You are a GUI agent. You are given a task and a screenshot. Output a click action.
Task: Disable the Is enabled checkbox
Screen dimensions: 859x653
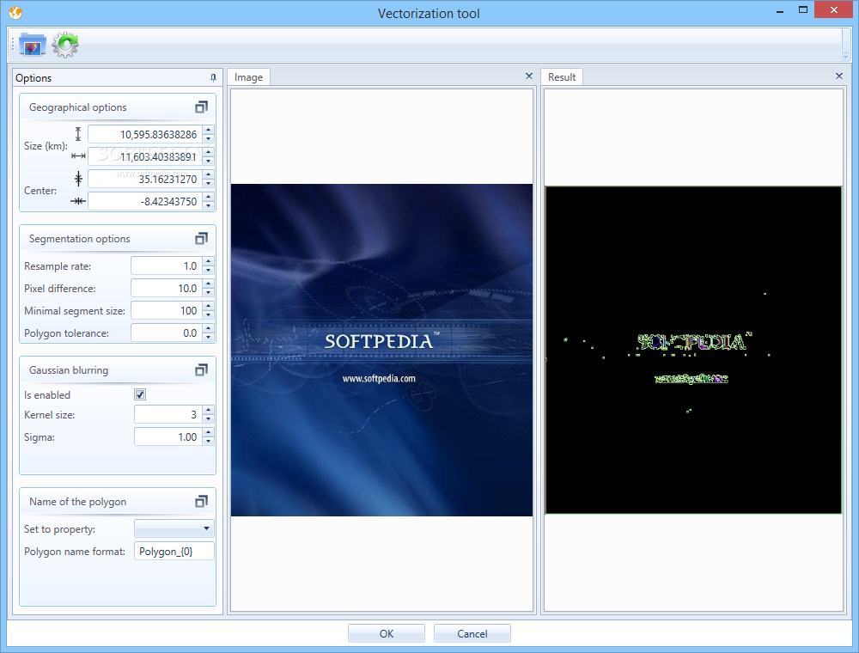coord(140,394)
